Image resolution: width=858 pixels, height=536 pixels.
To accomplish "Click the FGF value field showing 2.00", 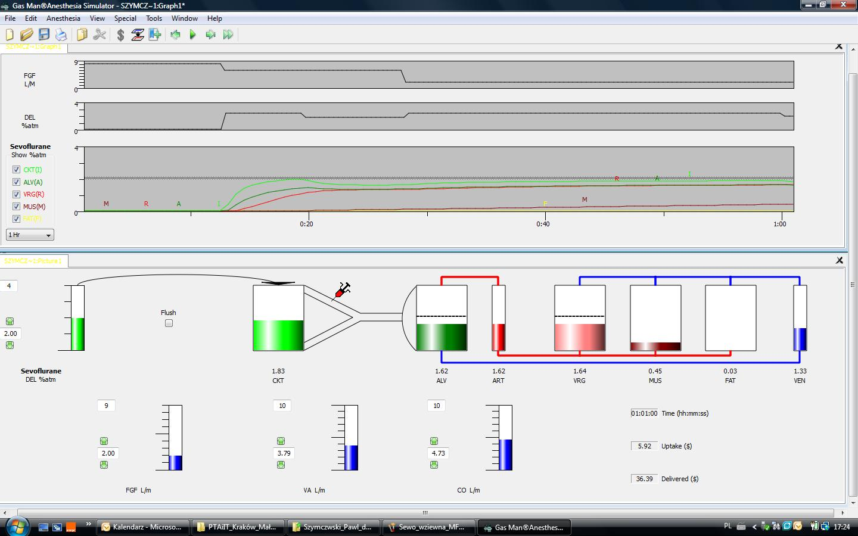I will [108, 453].
